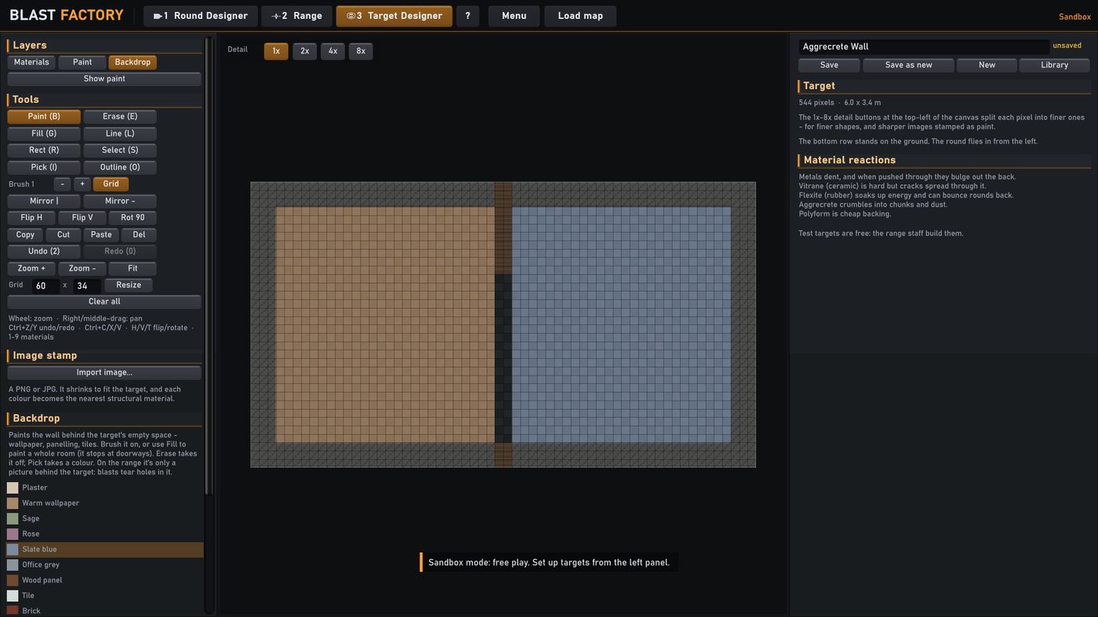
Task: Open the Menu button
Action: coord(514,16)
